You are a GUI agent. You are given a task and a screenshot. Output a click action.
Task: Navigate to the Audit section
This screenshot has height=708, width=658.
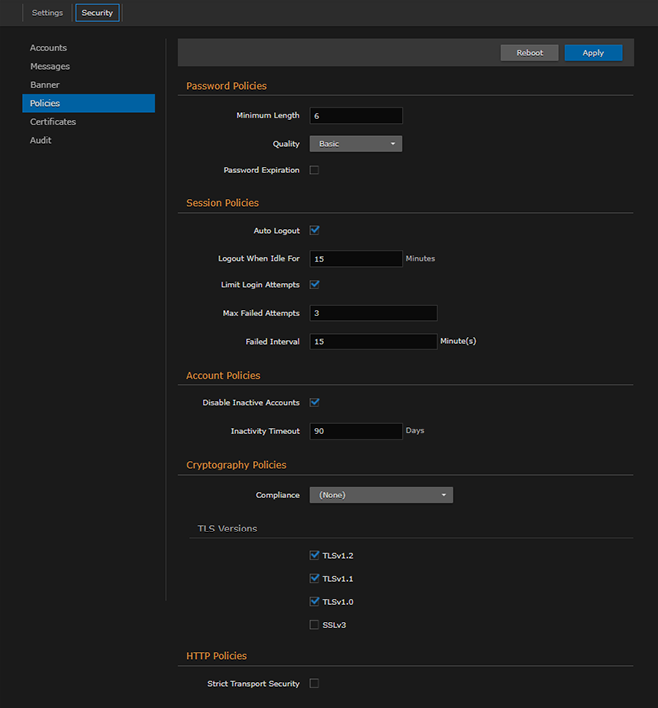pyautogui.click(x=41, y=140)
